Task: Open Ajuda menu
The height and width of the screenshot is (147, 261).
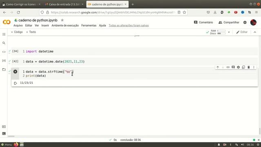Action: click(x=102, y=25)
